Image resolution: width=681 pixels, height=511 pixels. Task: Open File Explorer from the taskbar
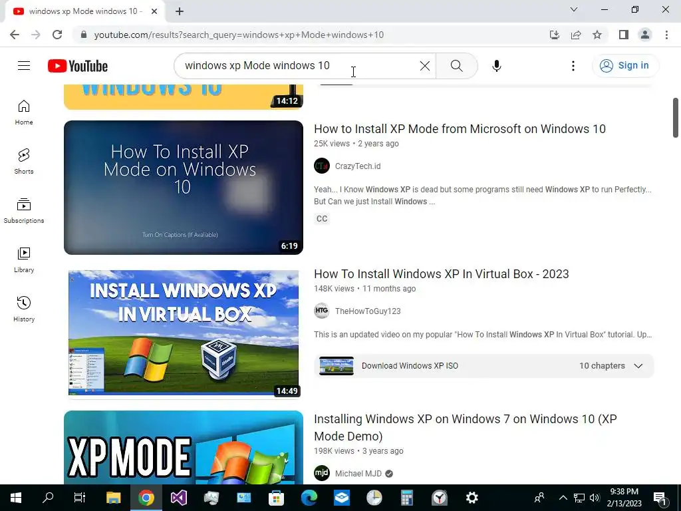113,498
